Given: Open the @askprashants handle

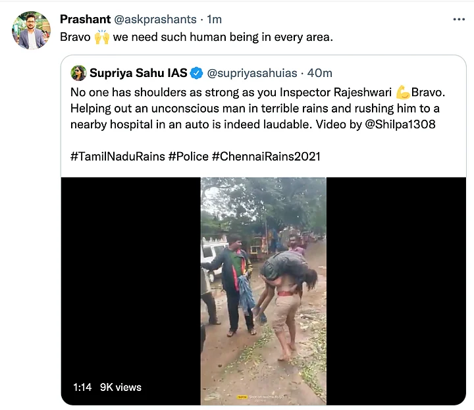Looking at the screenshot, I should pyautogui.click(x=155, y=19).
